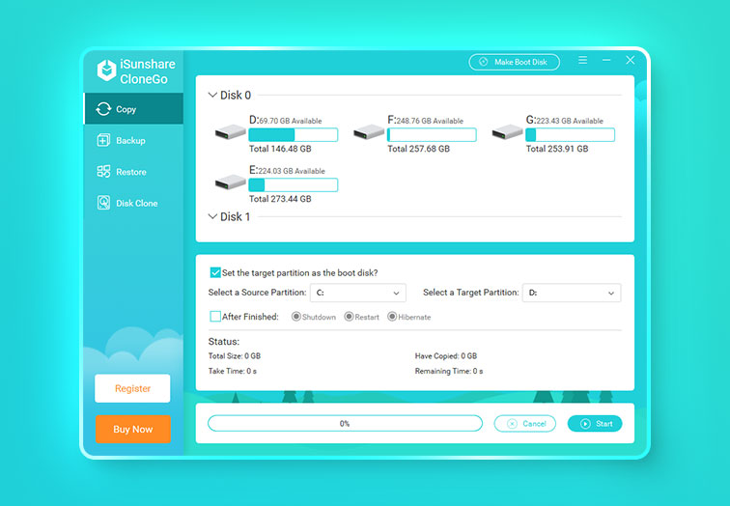Click the 0% copy progress bar
The image size is (730, 506).
[x=345, y=424]
